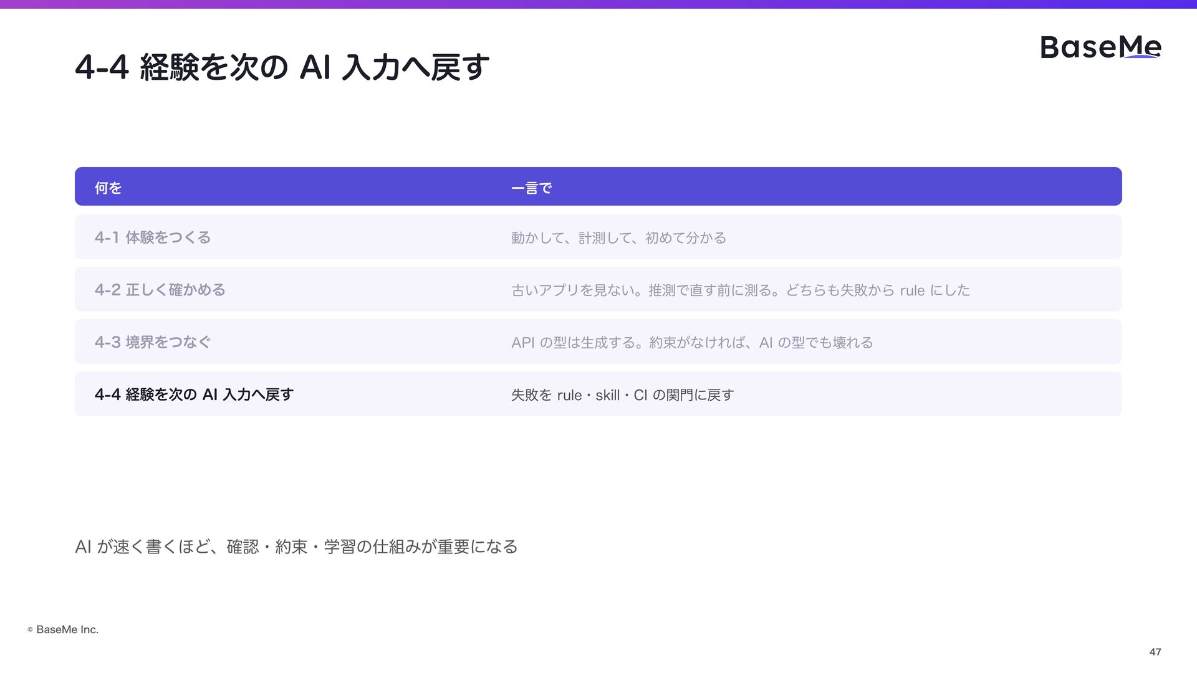Click the BaseMe logo

coord(1100,47)
